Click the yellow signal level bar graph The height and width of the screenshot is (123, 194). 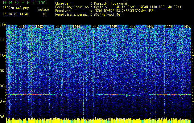pyautogui.click(x=98, y=120)
